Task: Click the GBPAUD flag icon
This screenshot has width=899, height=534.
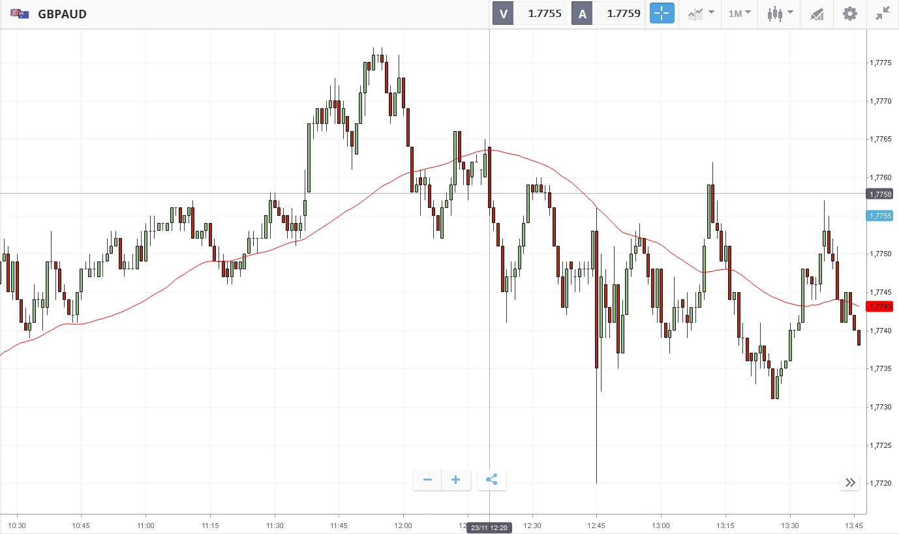Action: (x=20, y=14)
